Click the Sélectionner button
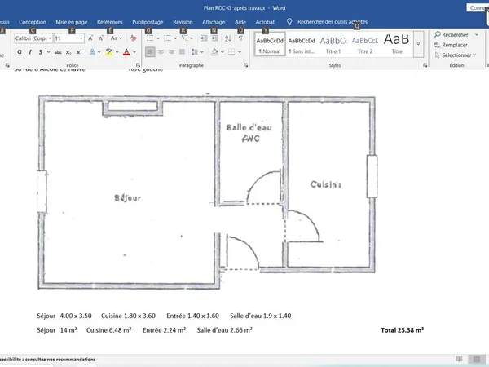Viewport: 489px width, 367px height. (x=456, y=55)
